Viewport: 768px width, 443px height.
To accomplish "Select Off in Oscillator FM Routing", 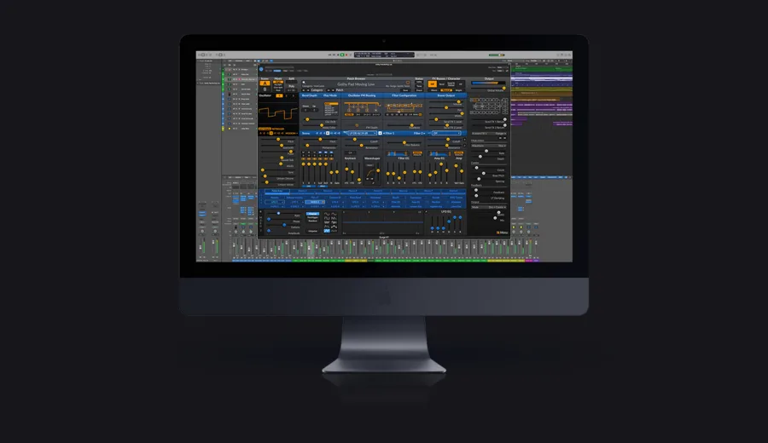I will pos(349,114).
